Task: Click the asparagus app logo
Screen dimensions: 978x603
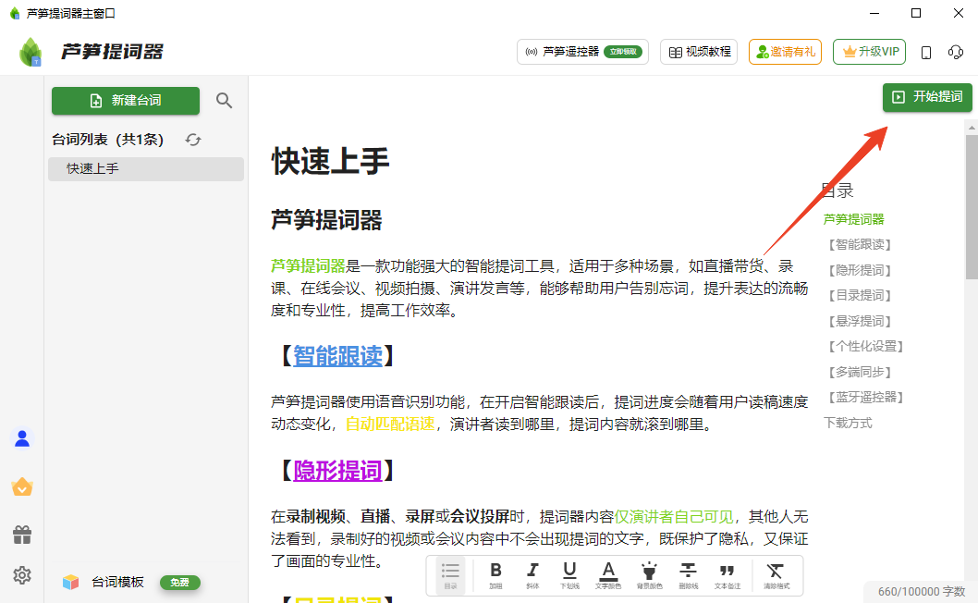Action: click(x=31, y=52)
